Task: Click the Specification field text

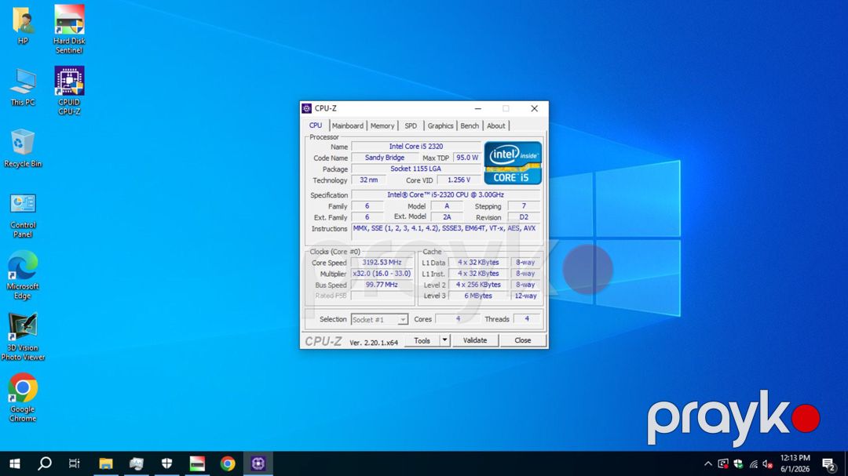Action: pos(446,194)
